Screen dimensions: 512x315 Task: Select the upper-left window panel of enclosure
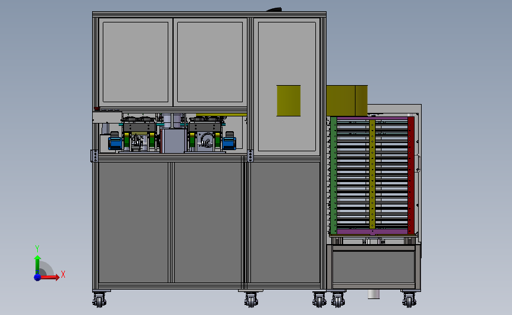tap(135, 62)
